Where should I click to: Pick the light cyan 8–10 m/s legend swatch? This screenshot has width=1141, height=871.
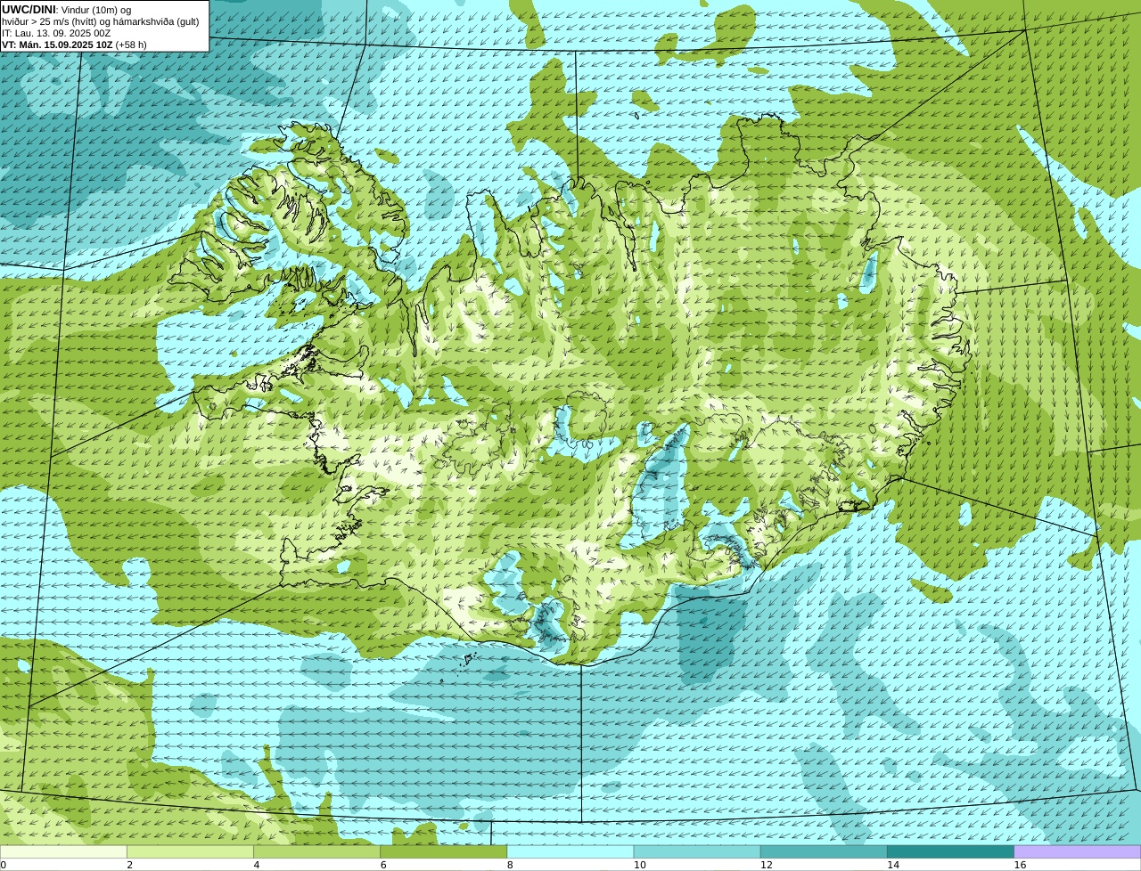click(x=570, y=851)
